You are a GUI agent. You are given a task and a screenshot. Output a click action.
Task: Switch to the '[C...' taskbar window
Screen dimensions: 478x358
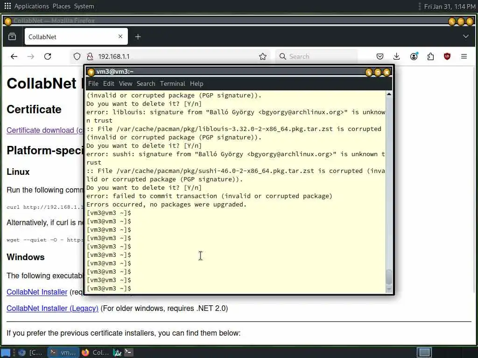[x=30, y=352]
